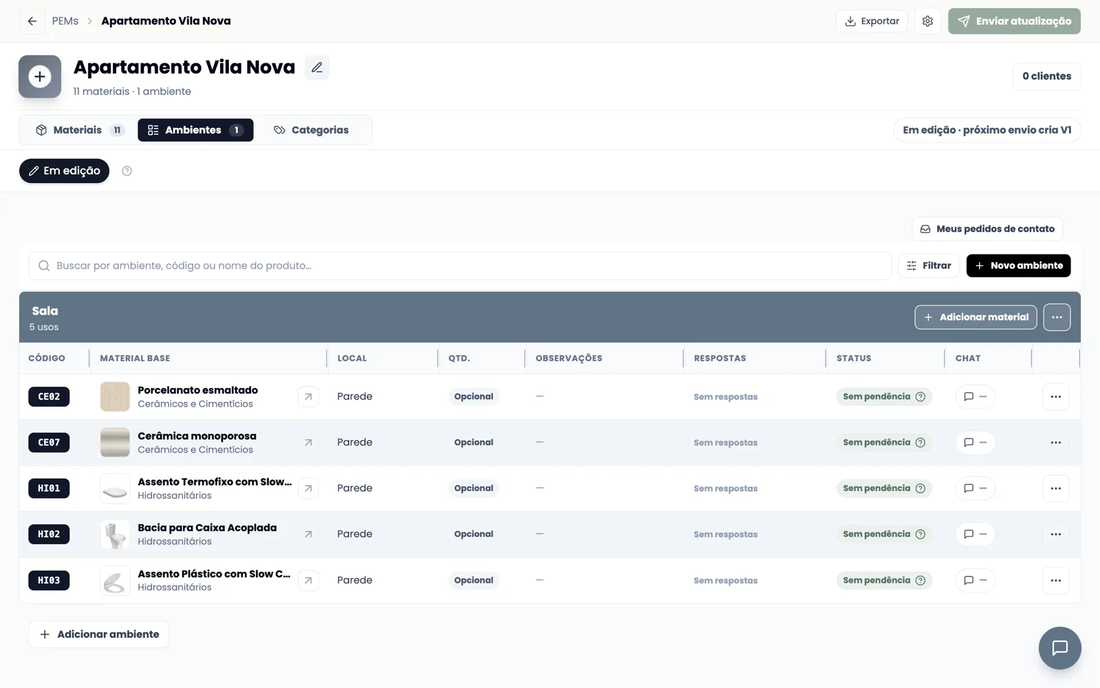1100x688 pixels.
Task: Switch to the Categorias tab
Action: coord(311,130)
